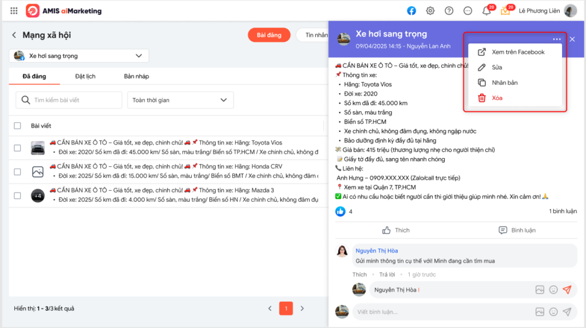Open the Toyota Vios post thumbnail
586x328 pixels.
coord(38,148)
